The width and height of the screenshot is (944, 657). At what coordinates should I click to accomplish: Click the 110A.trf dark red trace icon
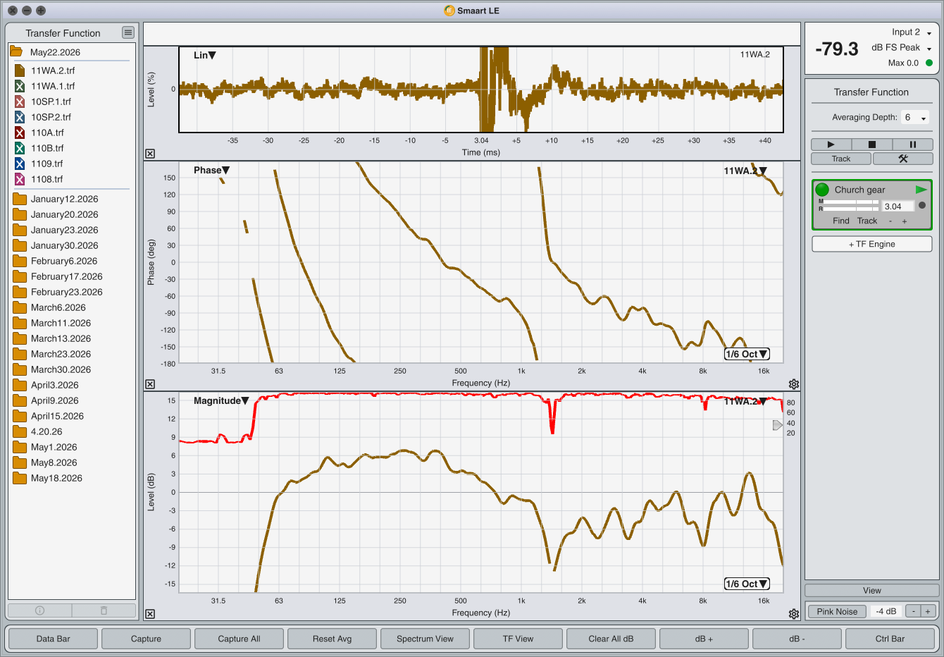[20, 133]
